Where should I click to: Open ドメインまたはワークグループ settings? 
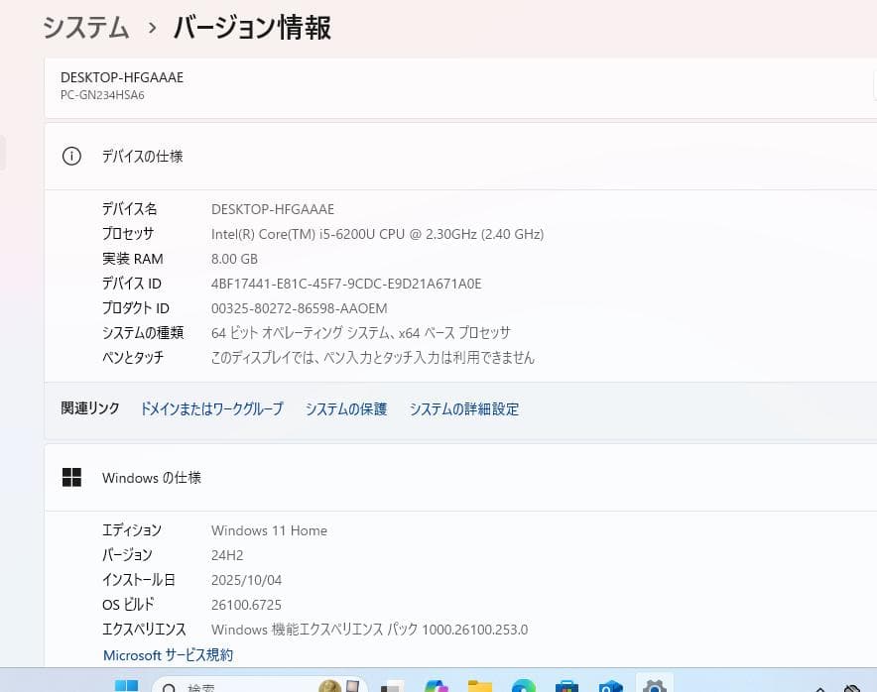pos(210,408)
